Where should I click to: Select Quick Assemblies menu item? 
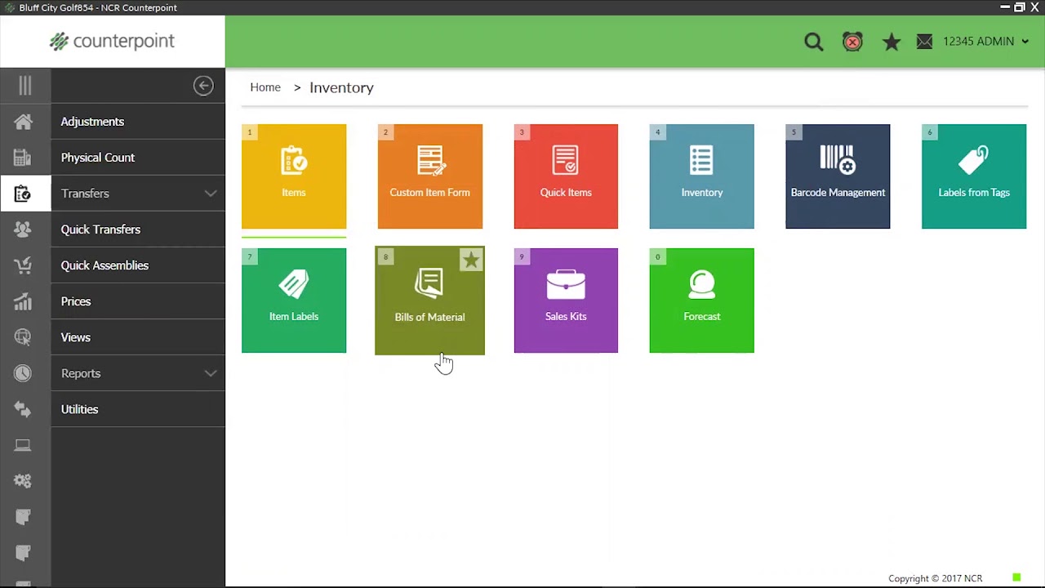pos(138,265)
